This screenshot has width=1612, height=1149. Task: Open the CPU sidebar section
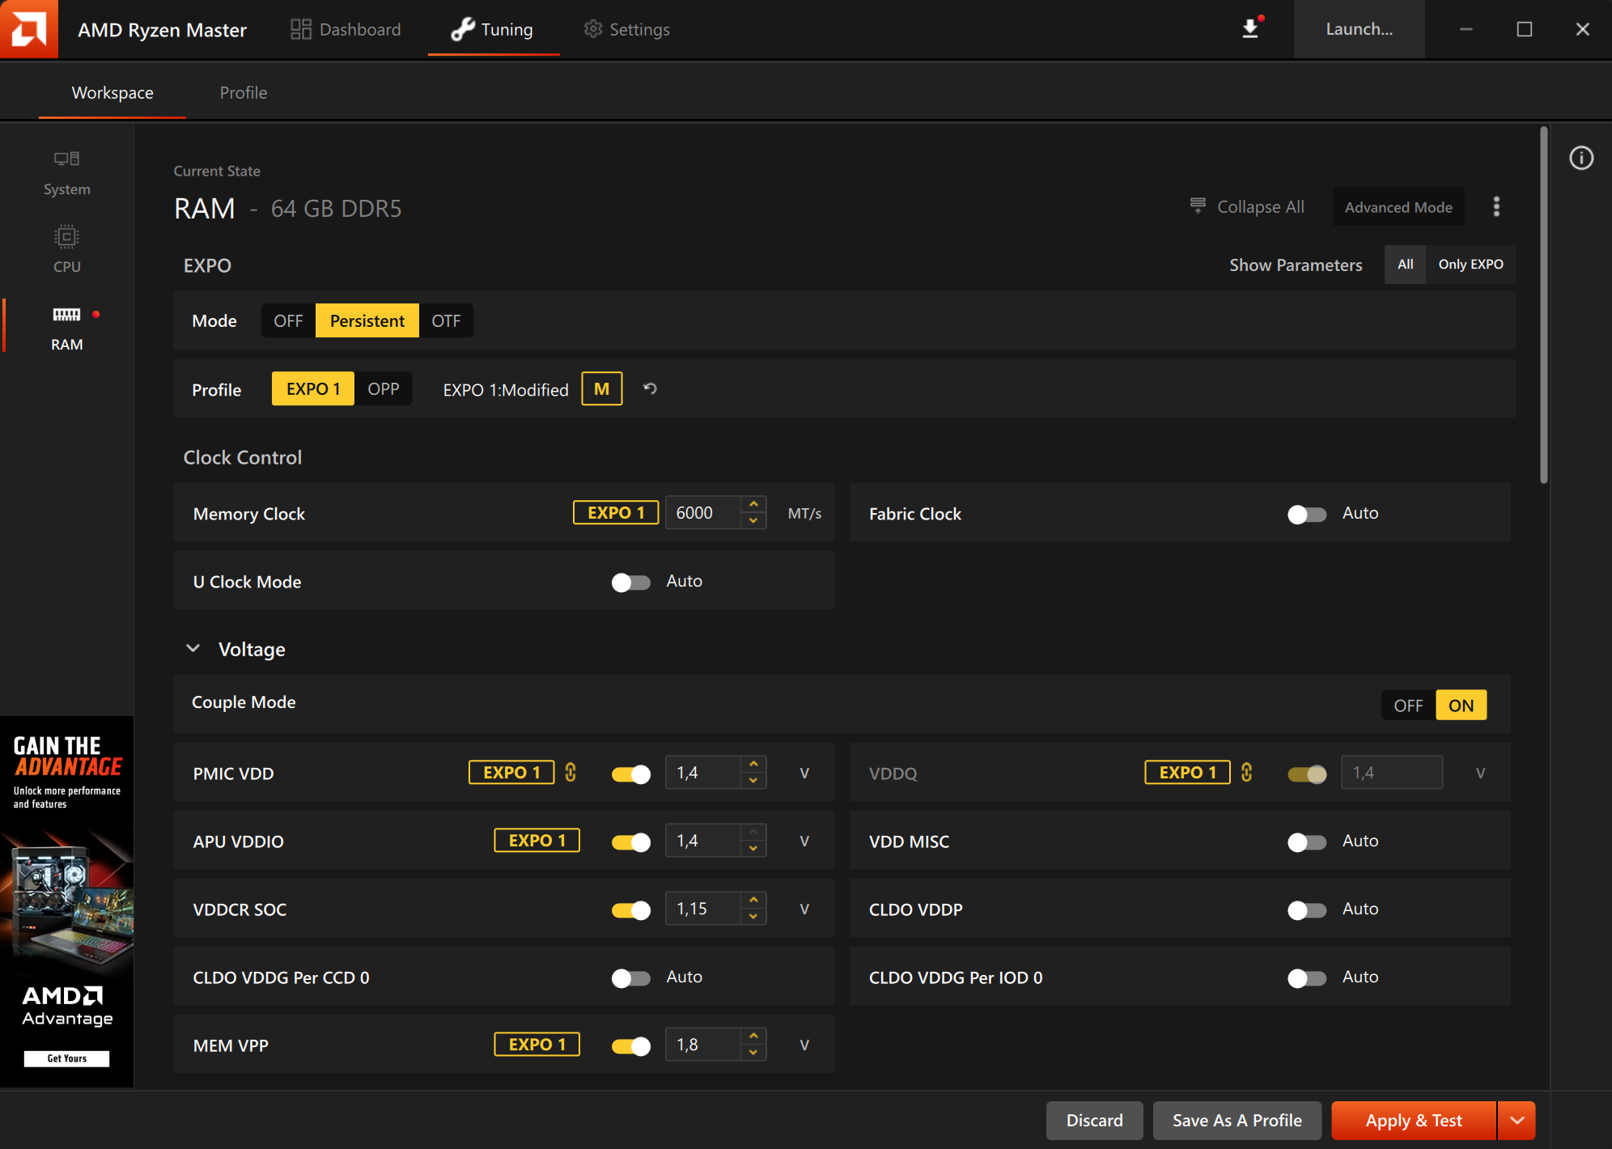(x=66, y=249)
